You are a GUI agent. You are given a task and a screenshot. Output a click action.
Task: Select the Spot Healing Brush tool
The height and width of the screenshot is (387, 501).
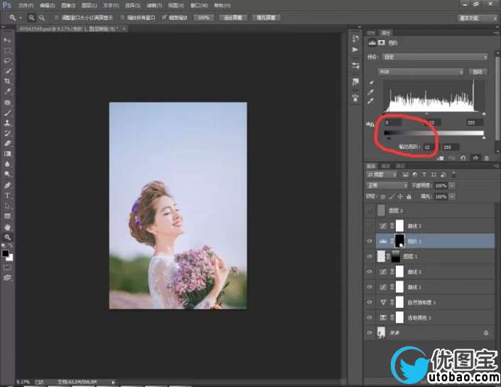pos(7,102)
